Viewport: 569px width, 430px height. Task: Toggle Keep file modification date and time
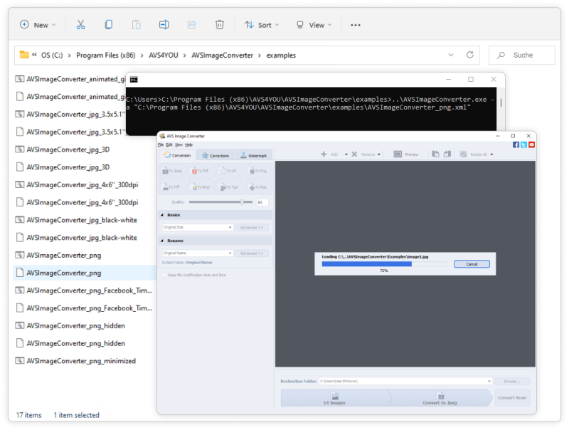click(x=164, y=275)
